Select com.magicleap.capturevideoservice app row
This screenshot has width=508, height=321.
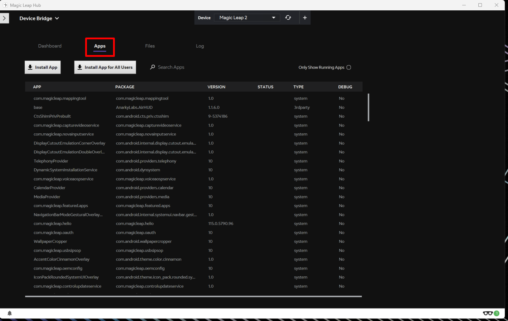tap(194, 125)
